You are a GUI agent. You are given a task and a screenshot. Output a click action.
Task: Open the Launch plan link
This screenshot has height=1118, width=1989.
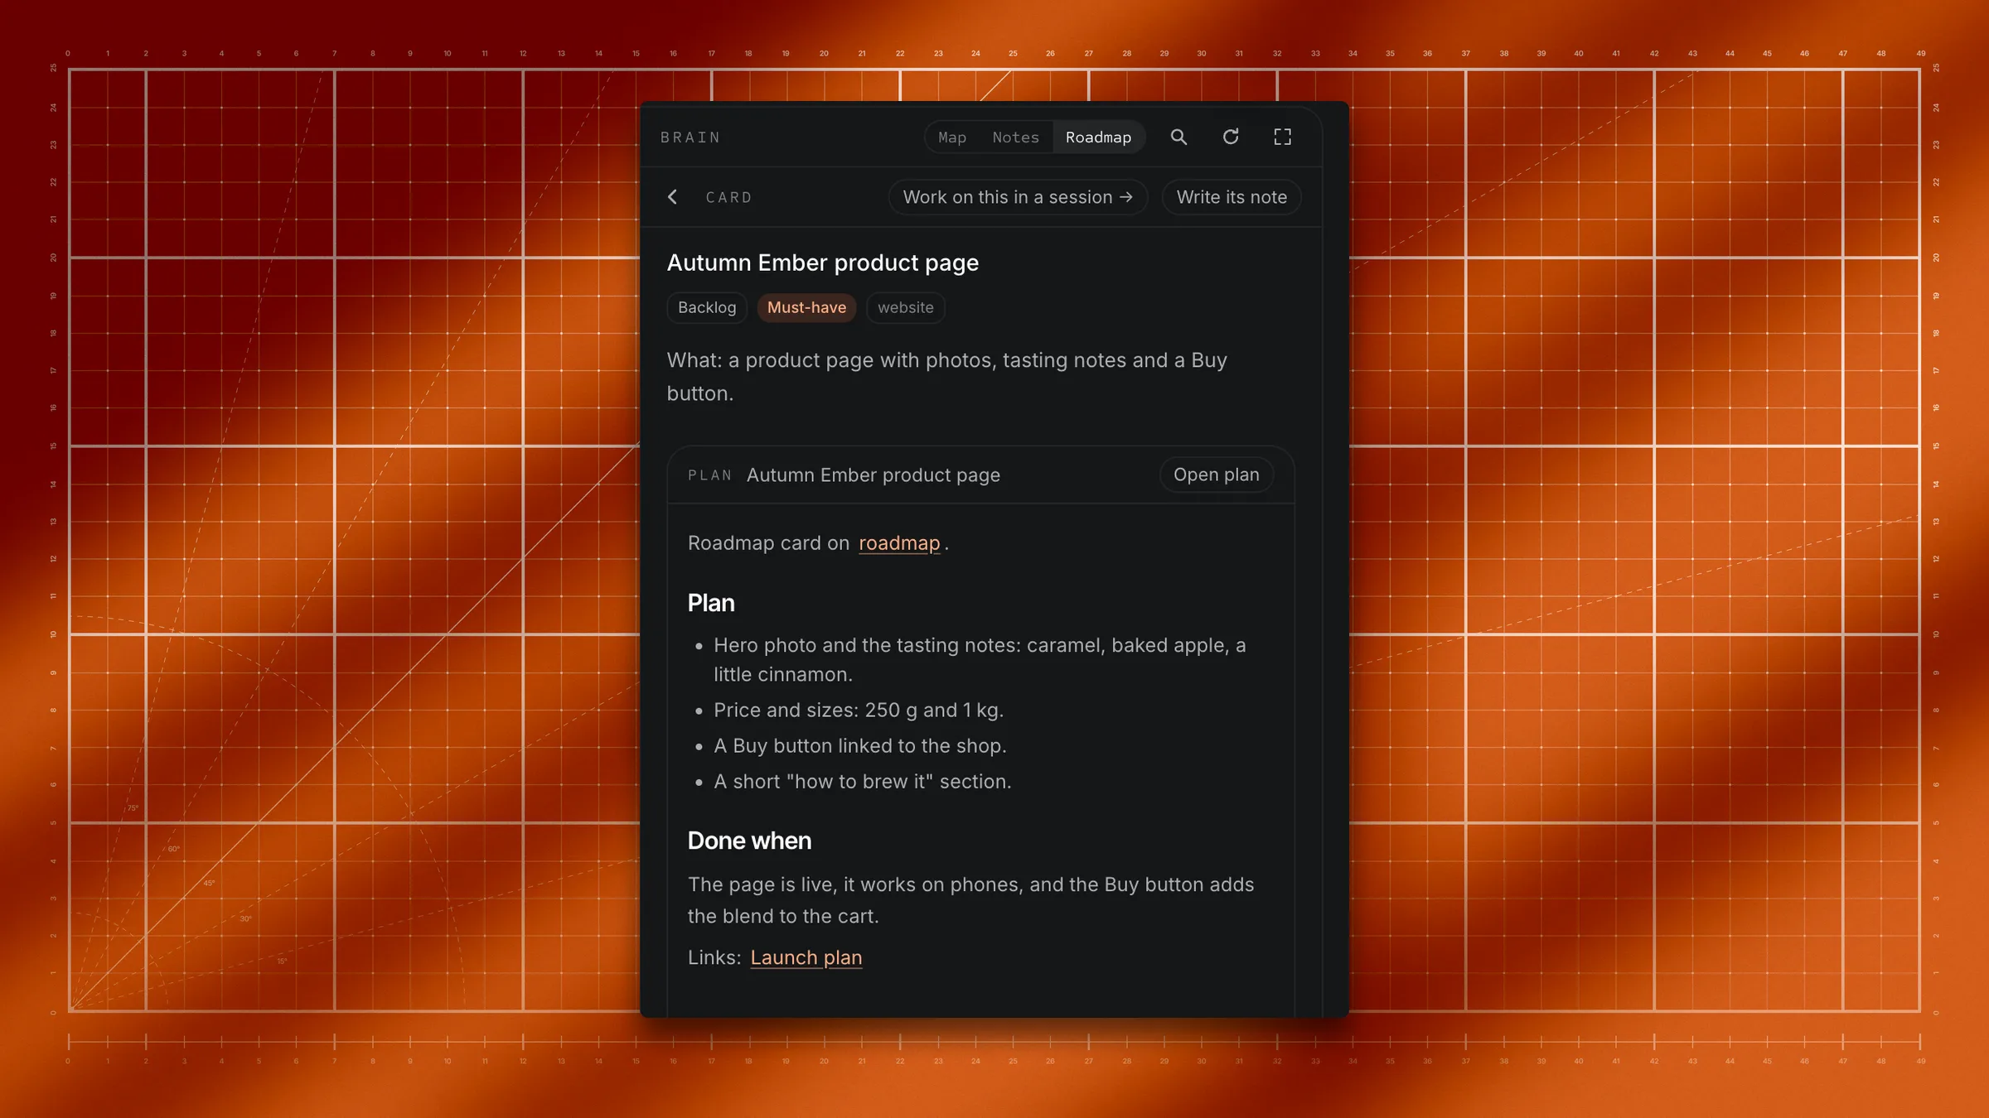806,957
